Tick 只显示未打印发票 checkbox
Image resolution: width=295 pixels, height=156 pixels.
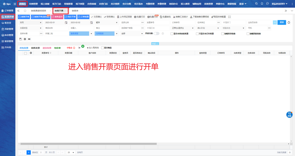197,34
